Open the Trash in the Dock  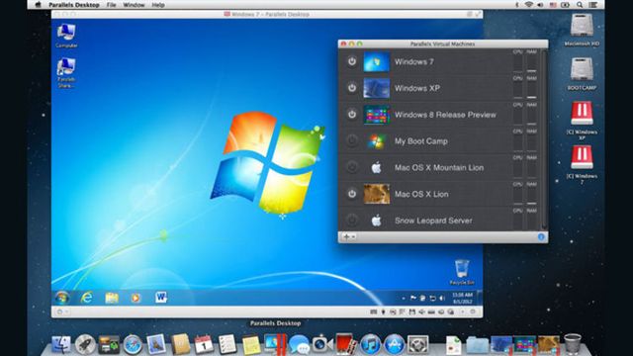(x=572, y=344)
